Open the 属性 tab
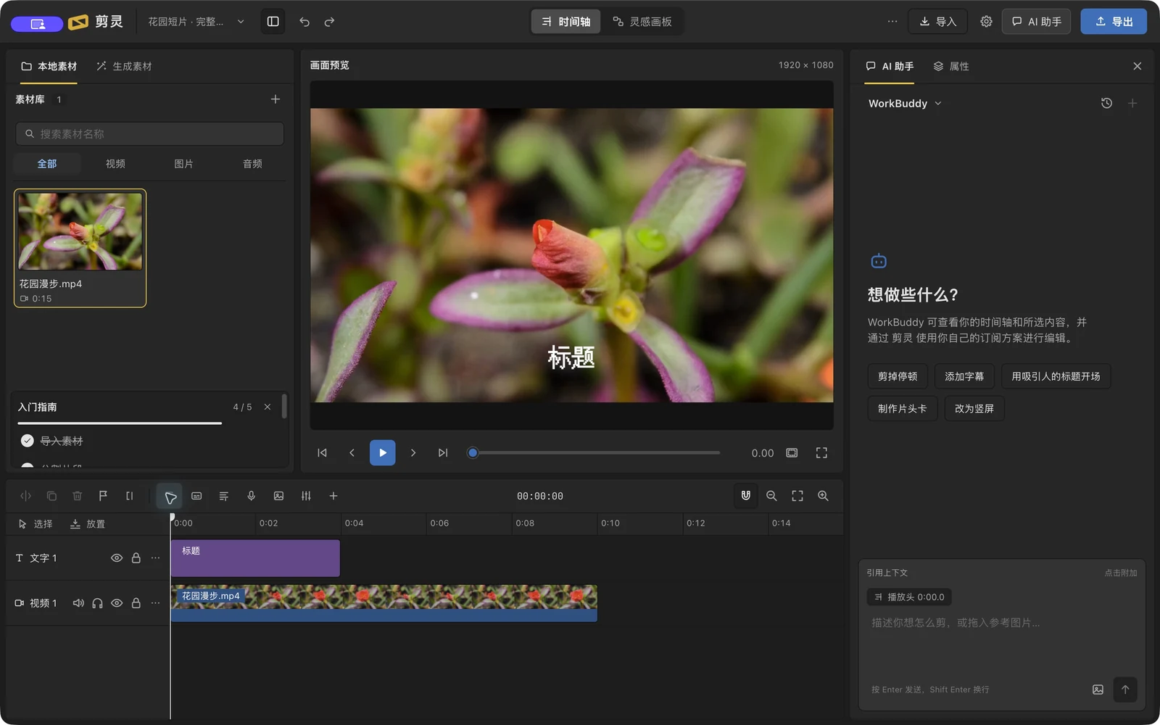The image size is (1160, 725). [951, 66]
